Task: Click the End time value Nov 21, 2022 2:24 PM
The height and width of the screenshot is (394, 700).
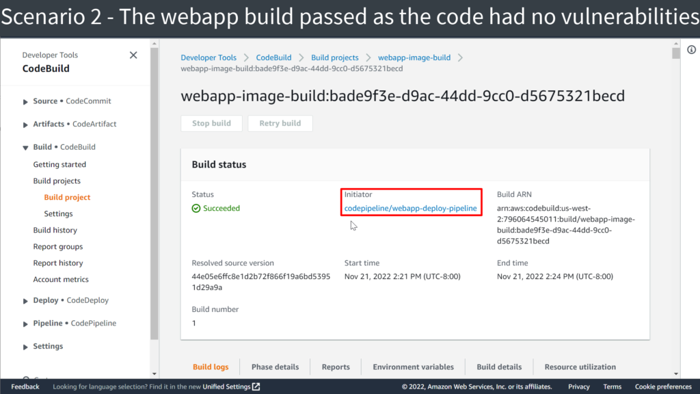Action: (x=555, y=276)
